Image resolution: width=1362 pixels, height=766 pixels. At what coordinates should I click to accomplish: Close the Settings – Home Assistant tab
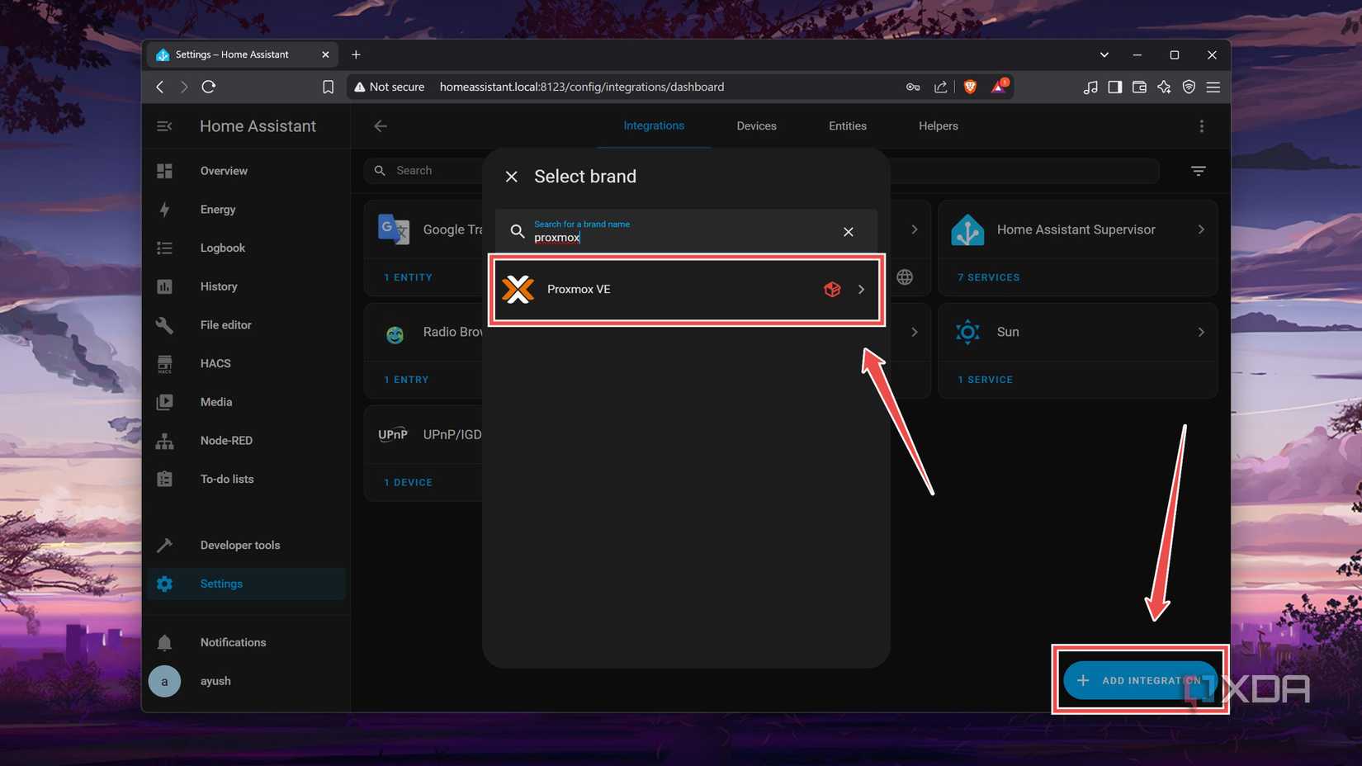click(x=325, y=54)
